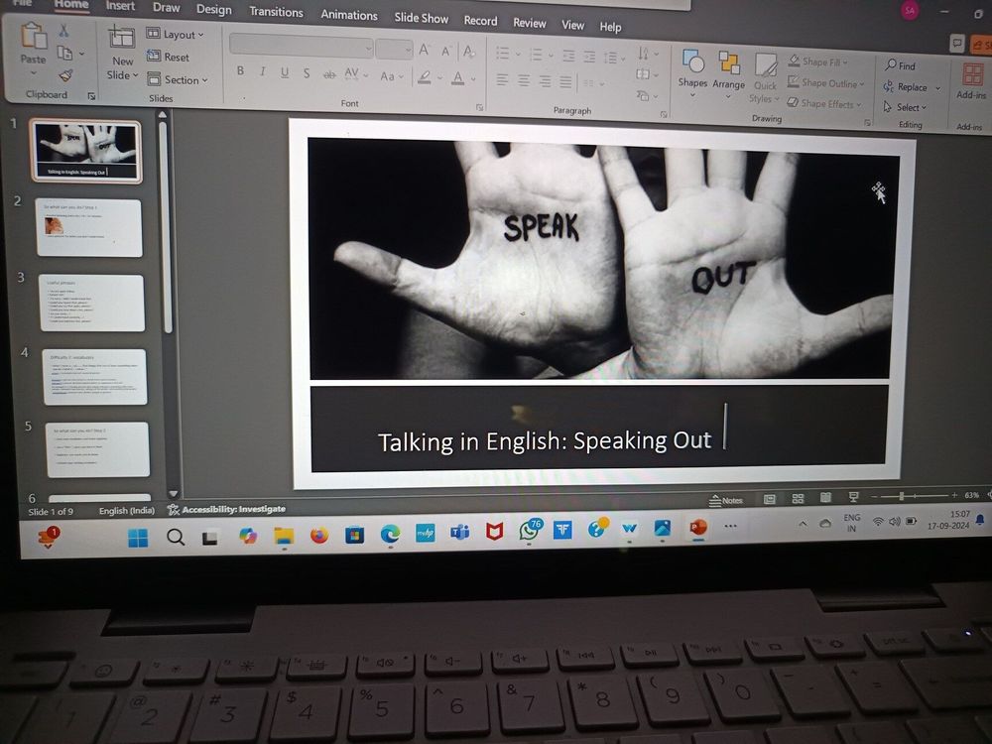Toggle bulleted list
The image size is (992, 744).
pos(502,54)
